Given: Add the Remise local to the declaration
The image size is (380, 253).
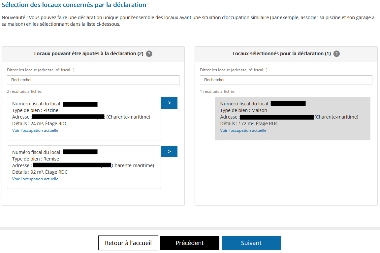Looking at the screenshot, I should (169, 151).
